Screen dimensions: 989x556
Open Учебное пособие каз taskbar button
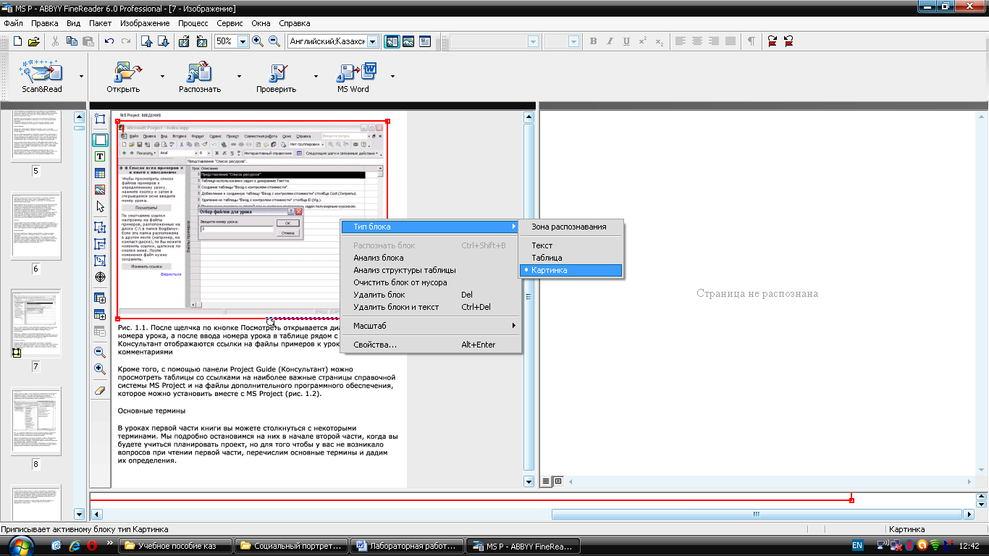pyautogui.click(x=176, y=546)
